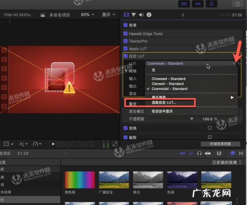Open the Info inspector icon
Screen dimensions: 247x205
149,15
